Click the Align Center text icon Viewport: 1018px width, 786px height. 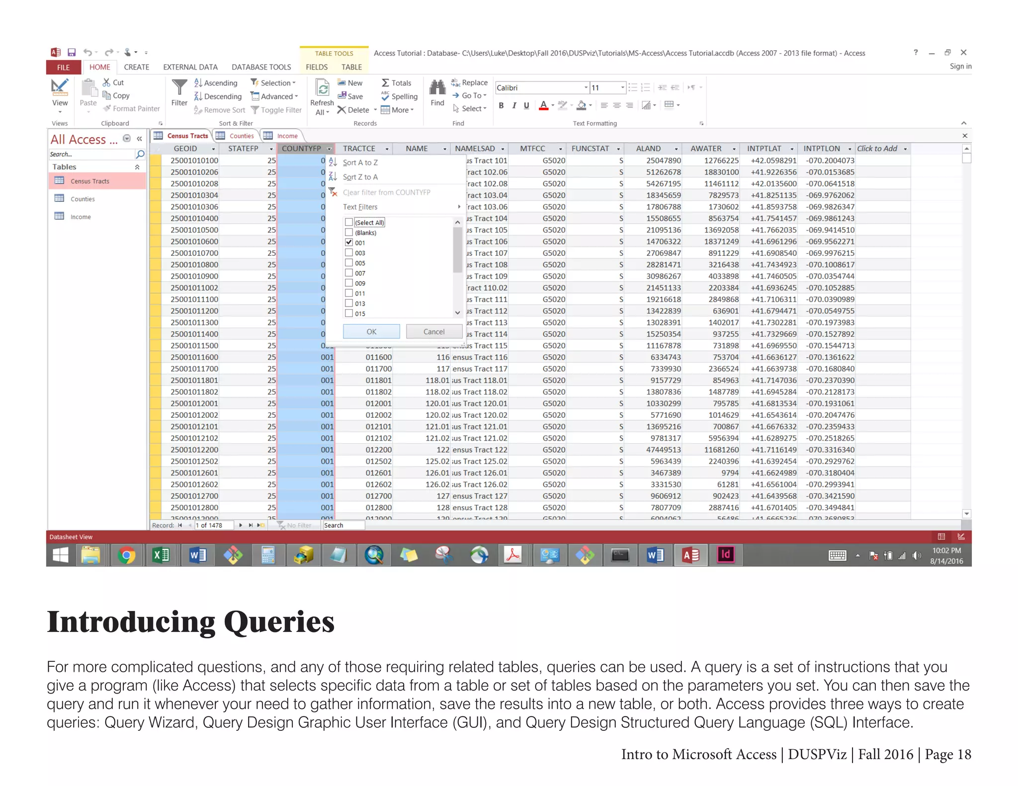617,105
